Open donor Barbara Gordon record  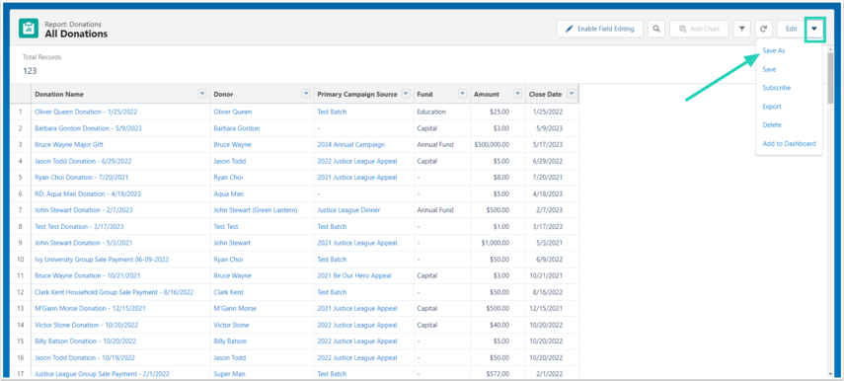[x=237, y=128]
